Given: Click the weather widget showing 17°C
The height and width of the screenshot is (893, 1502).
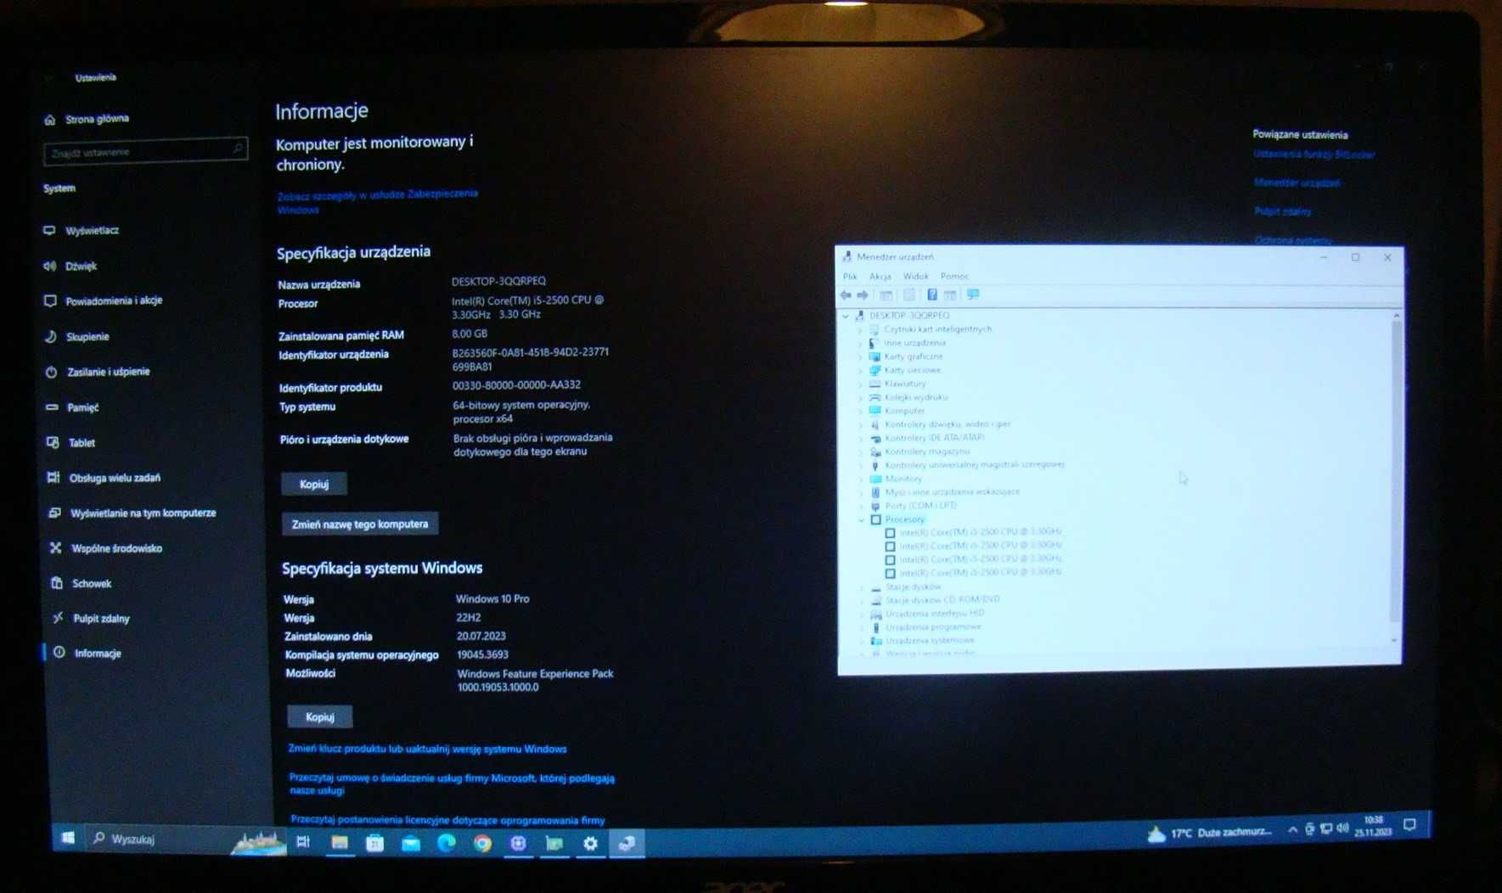Looking at the screenshot, I should click(1209, 834).
